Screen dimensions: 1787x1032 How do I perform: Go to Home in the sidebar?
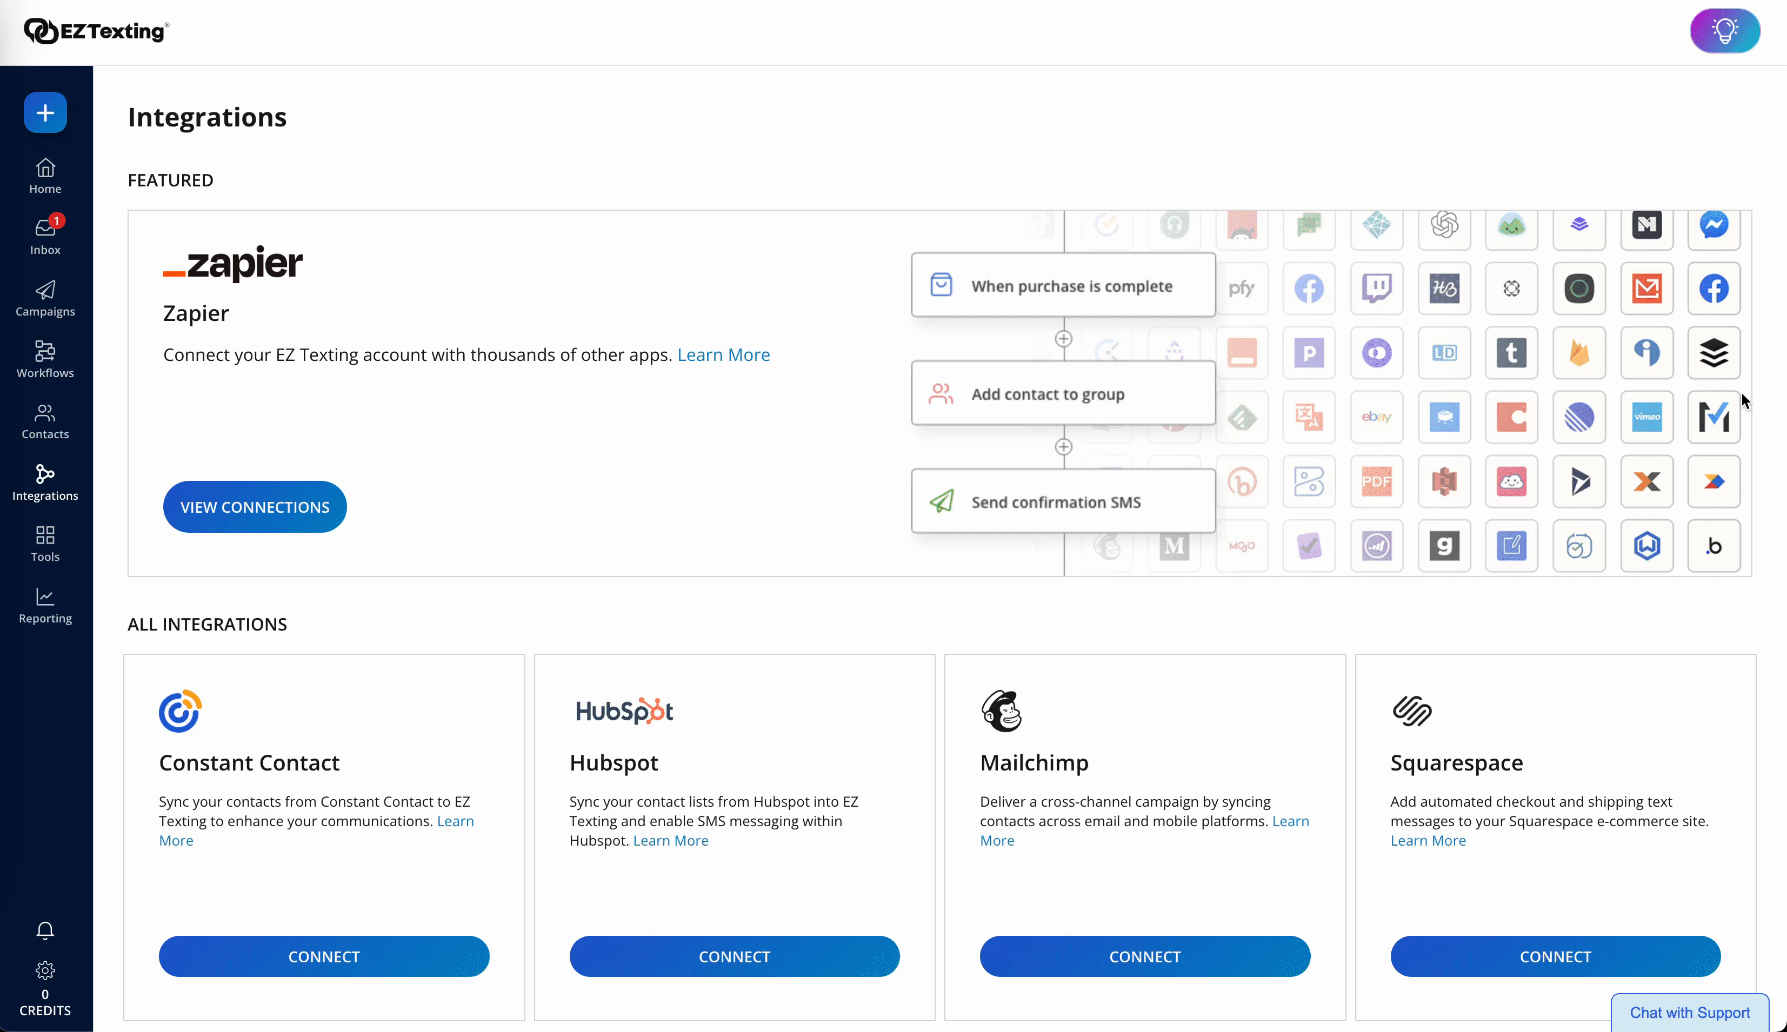(45, 175)
